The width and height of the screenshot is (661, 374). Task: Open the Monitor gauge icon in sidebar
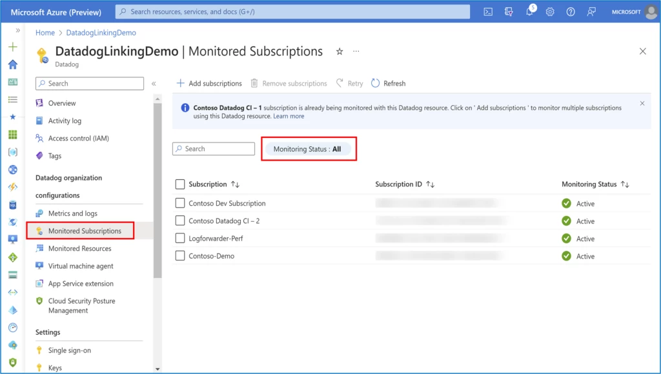tap(13, 328)
